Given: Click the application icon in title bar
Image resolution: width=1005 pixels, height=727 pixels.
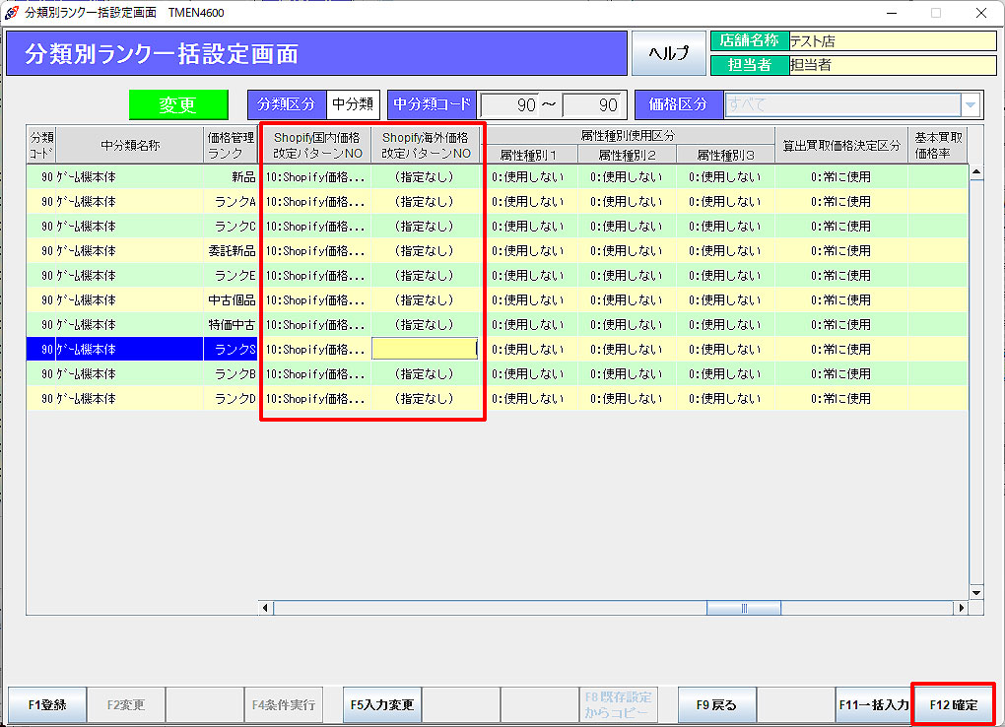Looking at the screenshot, I should click(x=12, y=13).
